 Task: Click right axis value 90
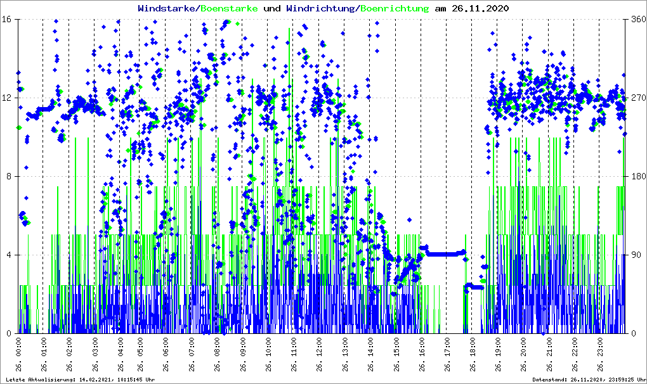pos(637,255)
